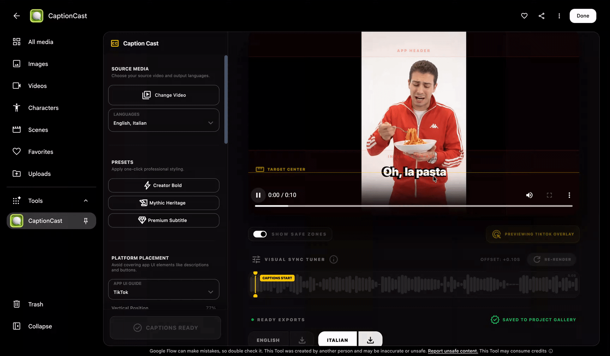Click the Uploads folder icon
The image size is (610, 356).
(17, 173)
